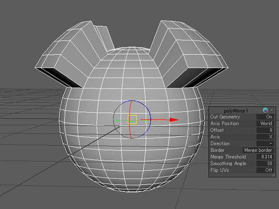Click the Merge Threshold 0.314 field
Image resolution: width=279 pixels, height=209 pixels.
coord(265,157)
